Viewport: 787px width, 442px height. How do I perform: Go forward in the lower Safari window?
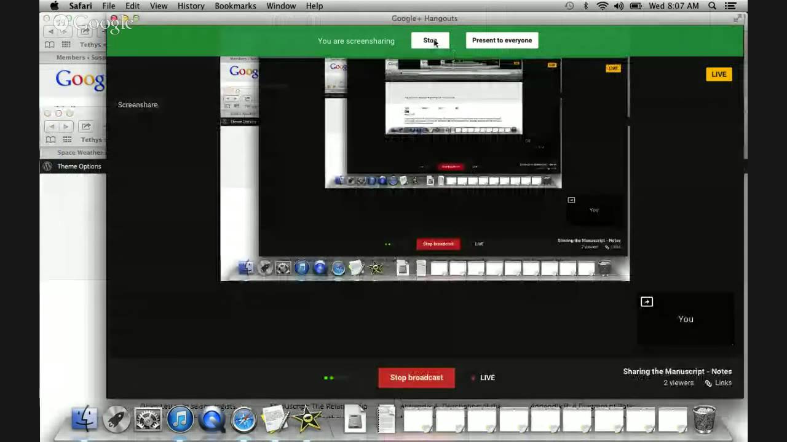pyautogui.click(x=66, y=126)
